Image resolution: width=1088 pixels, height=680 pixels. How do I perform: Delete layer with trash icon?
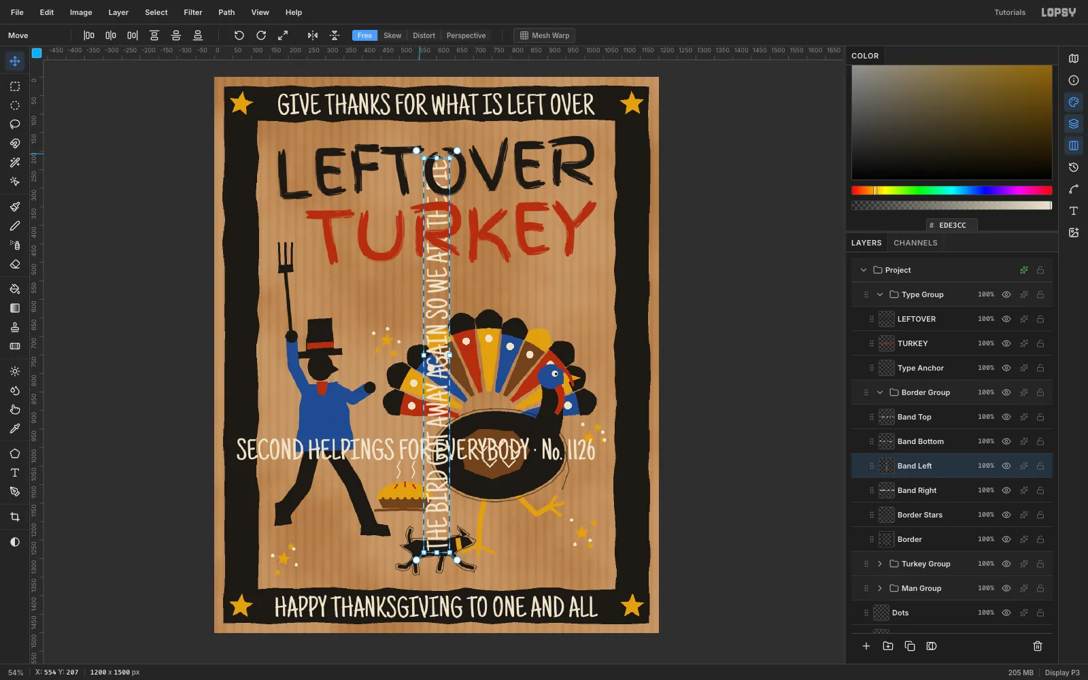1038,646
